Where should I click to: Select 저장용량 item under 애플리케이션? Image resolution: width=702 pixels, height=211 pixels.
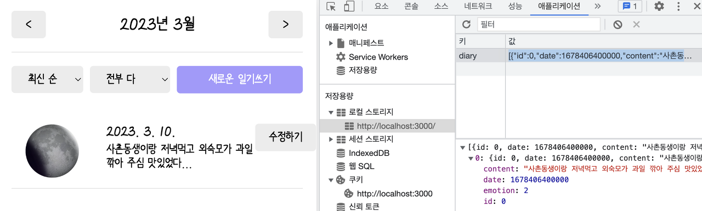click(x=363, y=70)
